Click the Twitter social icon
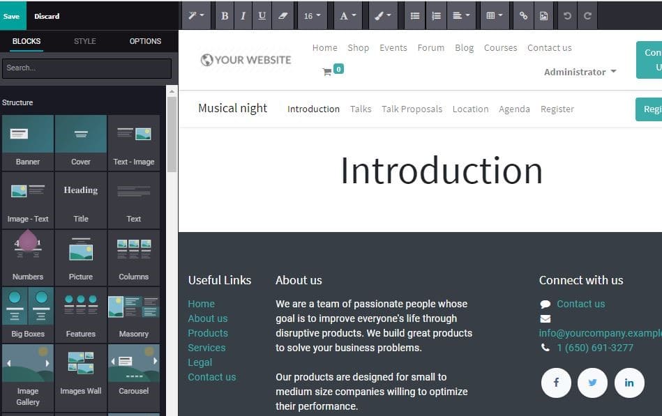Image resolution: width=662 pixels, height=416 pixels. [x=592, y=383]
